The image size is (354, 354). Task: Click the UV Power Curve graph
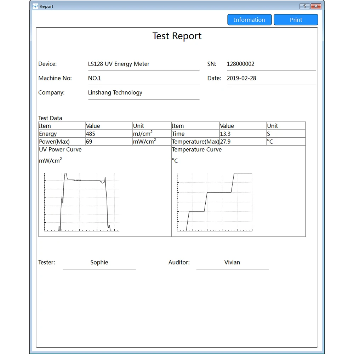tap(82, 202)
